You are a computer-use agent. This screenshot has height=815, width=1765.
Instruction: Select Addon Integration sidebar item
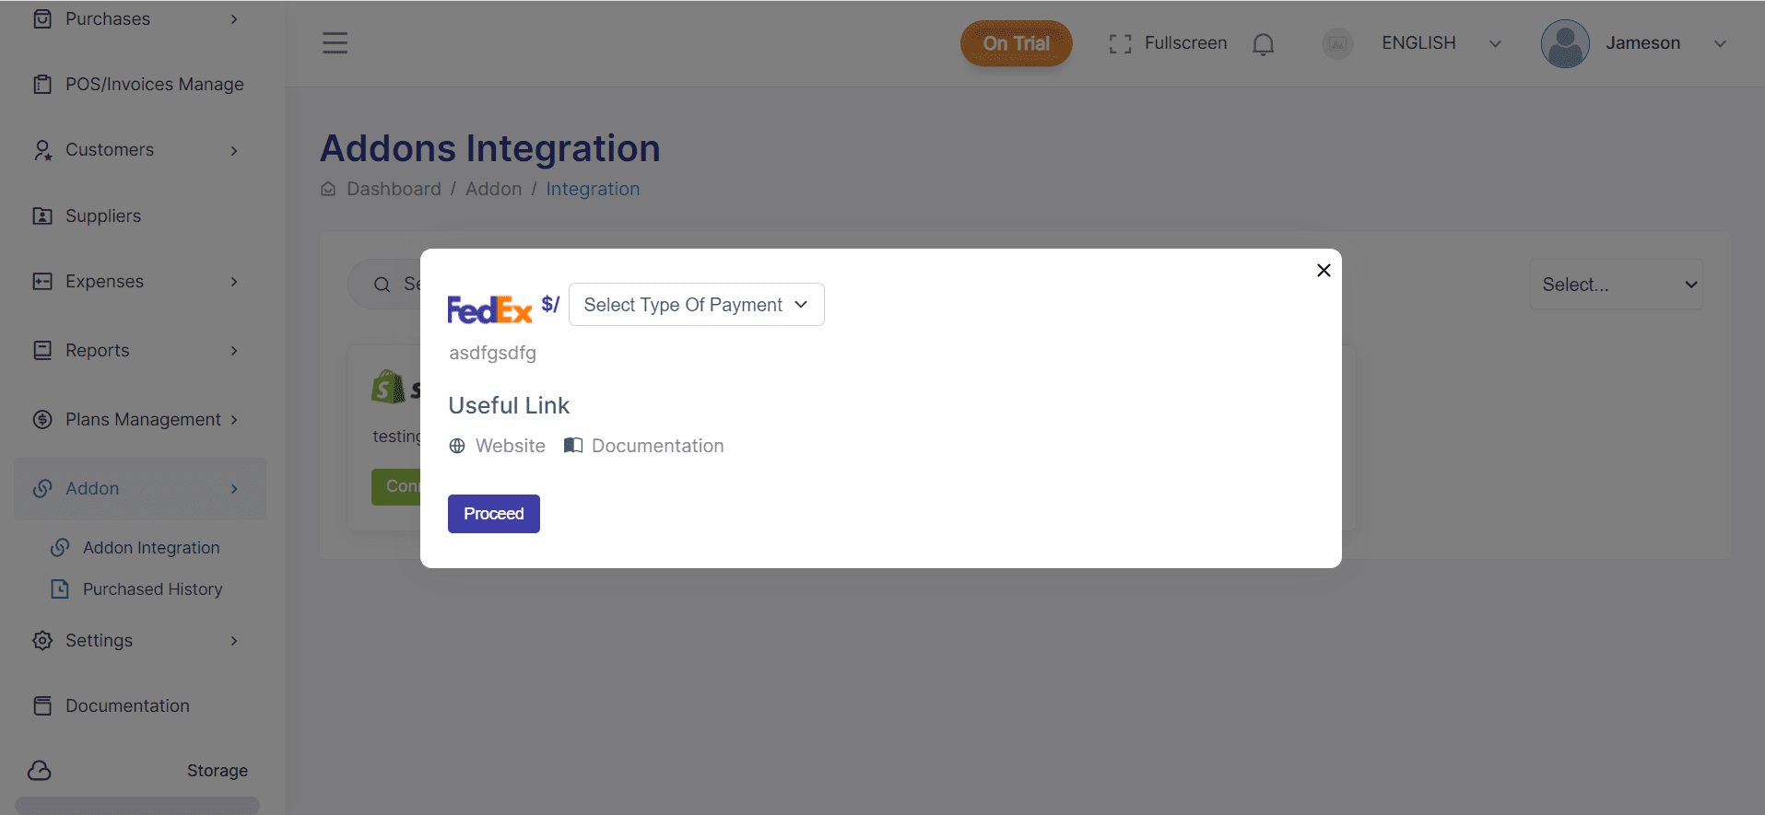[x=151, y=548]
